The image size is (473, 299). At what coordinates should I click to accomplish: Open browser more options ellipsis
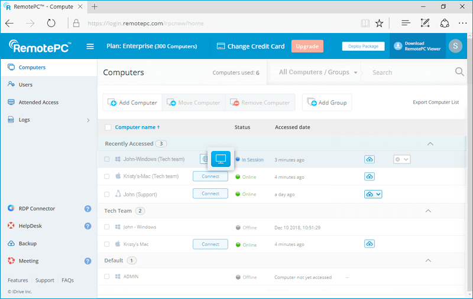pos(462,23)
